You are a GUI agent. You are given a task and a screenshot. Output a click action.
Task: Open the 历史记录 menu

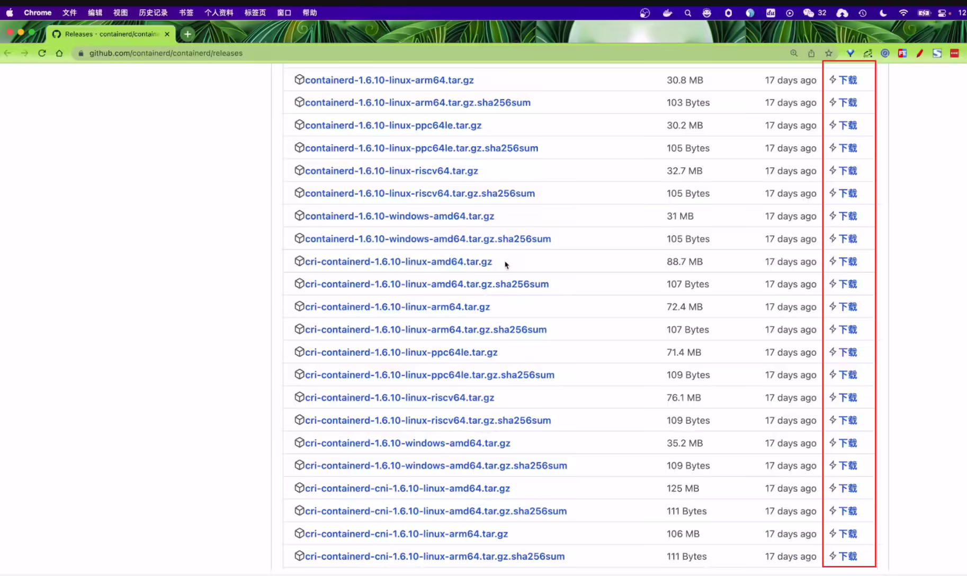153,13
